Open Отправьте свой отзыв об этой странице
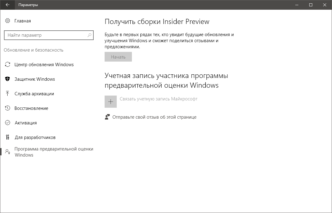The width and height of the screenshot is (332, 213). click(x=154, y=117)
